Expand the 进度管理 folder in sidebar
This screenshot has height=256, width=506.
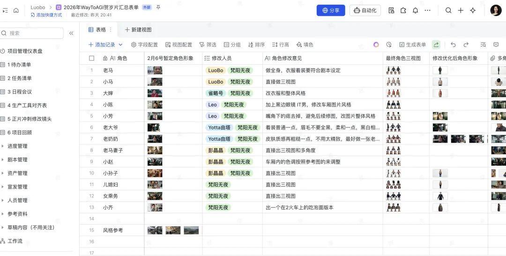(x=3, y=146)
